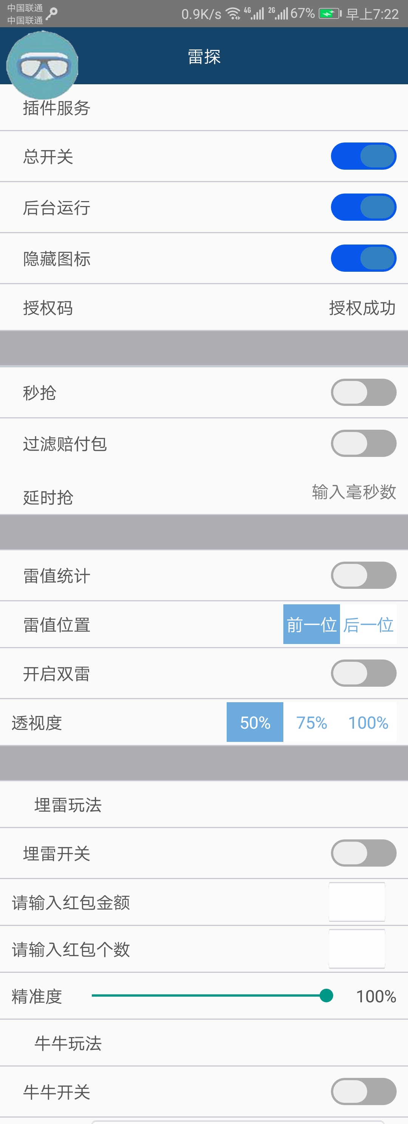Focus the 输入毫秒数 delay field
The height and width of the screenshot is (1124, 408).
click(354, 492)
